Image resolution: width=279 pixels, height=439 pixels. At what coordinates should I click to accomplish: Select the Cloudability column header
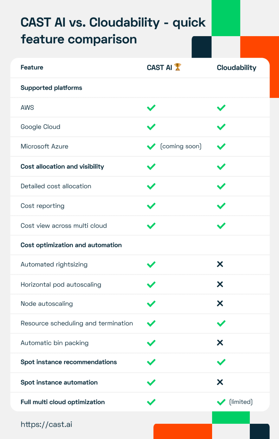coord(237,68)
